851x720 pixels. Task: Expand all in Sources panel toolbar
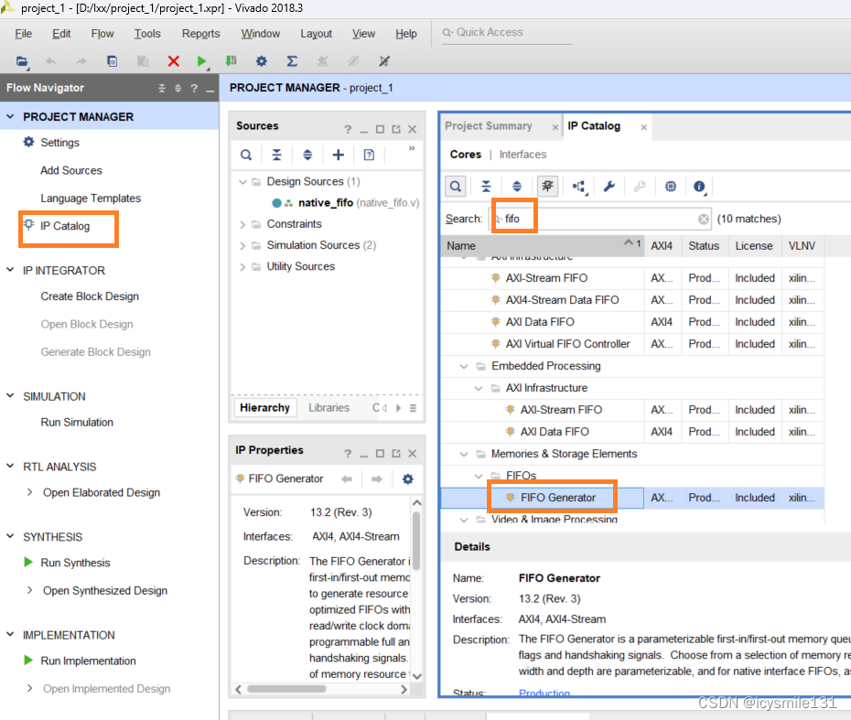coord(307,156)
